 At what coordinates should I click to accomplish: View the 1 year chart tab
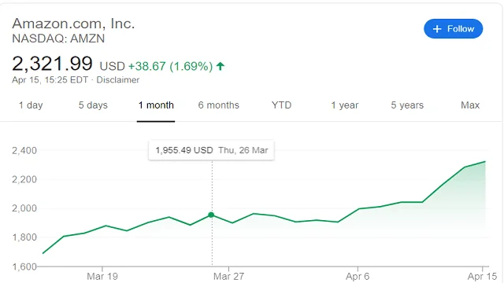pyautogui.click(x=345, y=105)
